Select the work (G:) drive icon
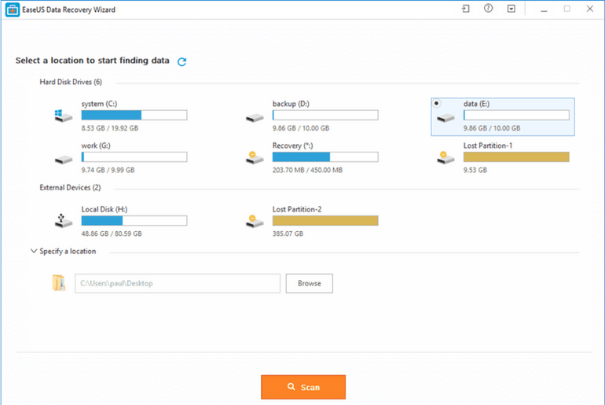Image resolution: width=605 pixels, height=405 pixels. click(64, 159)
